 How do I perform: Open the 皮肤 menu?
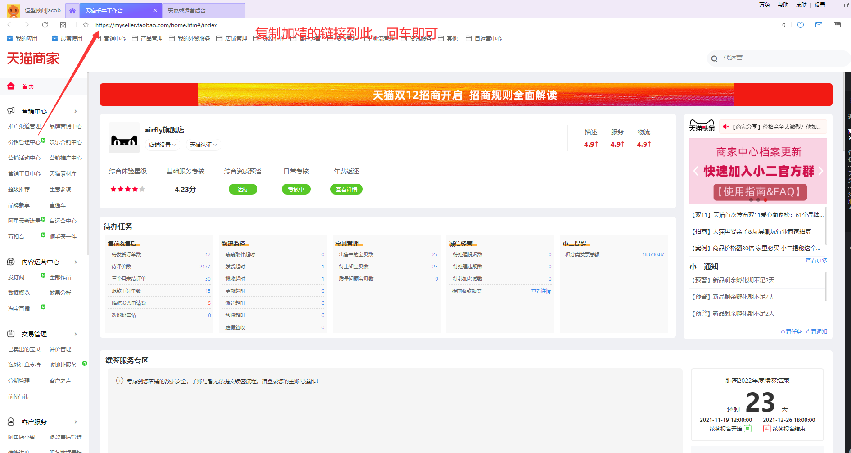[x=801, y=5]
